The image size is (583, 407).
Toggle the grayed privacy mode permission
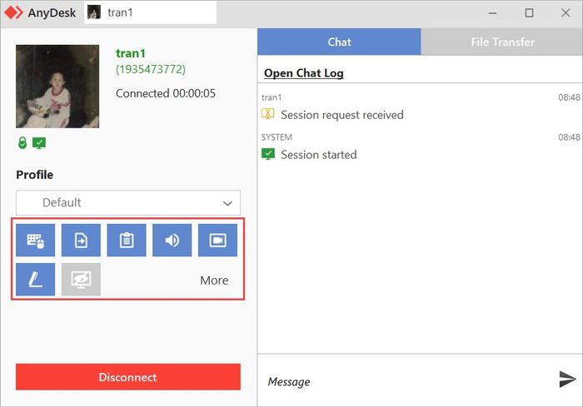click(x=81, y=280)
